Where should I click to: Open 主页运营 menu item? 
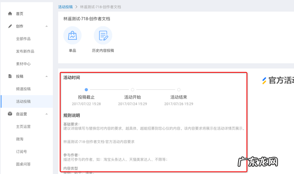point(23,127)
